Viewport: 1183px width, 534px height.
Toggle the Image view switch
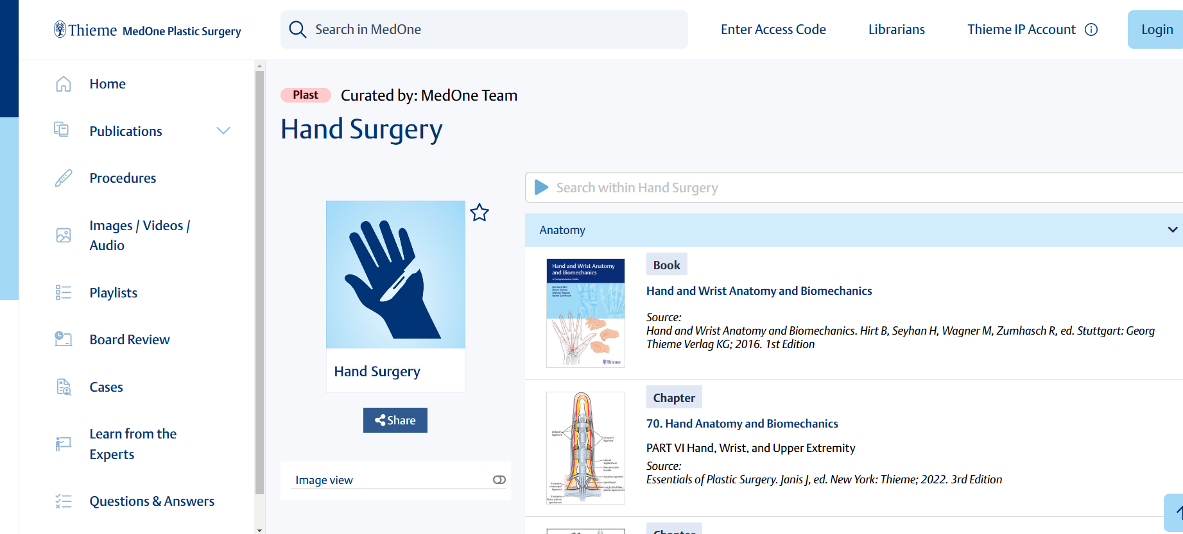pos(499,480)
